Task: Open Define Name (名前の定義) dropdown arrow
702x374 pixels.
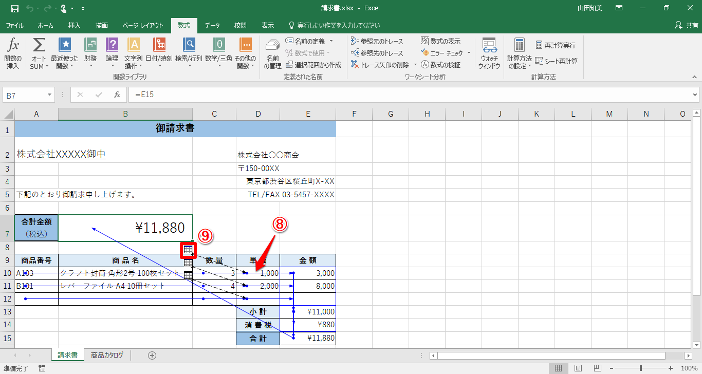Action: tap(331, 41)
